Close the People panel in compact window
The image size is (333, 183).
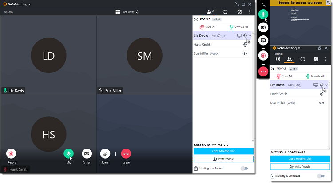click(x=273, y=69)
